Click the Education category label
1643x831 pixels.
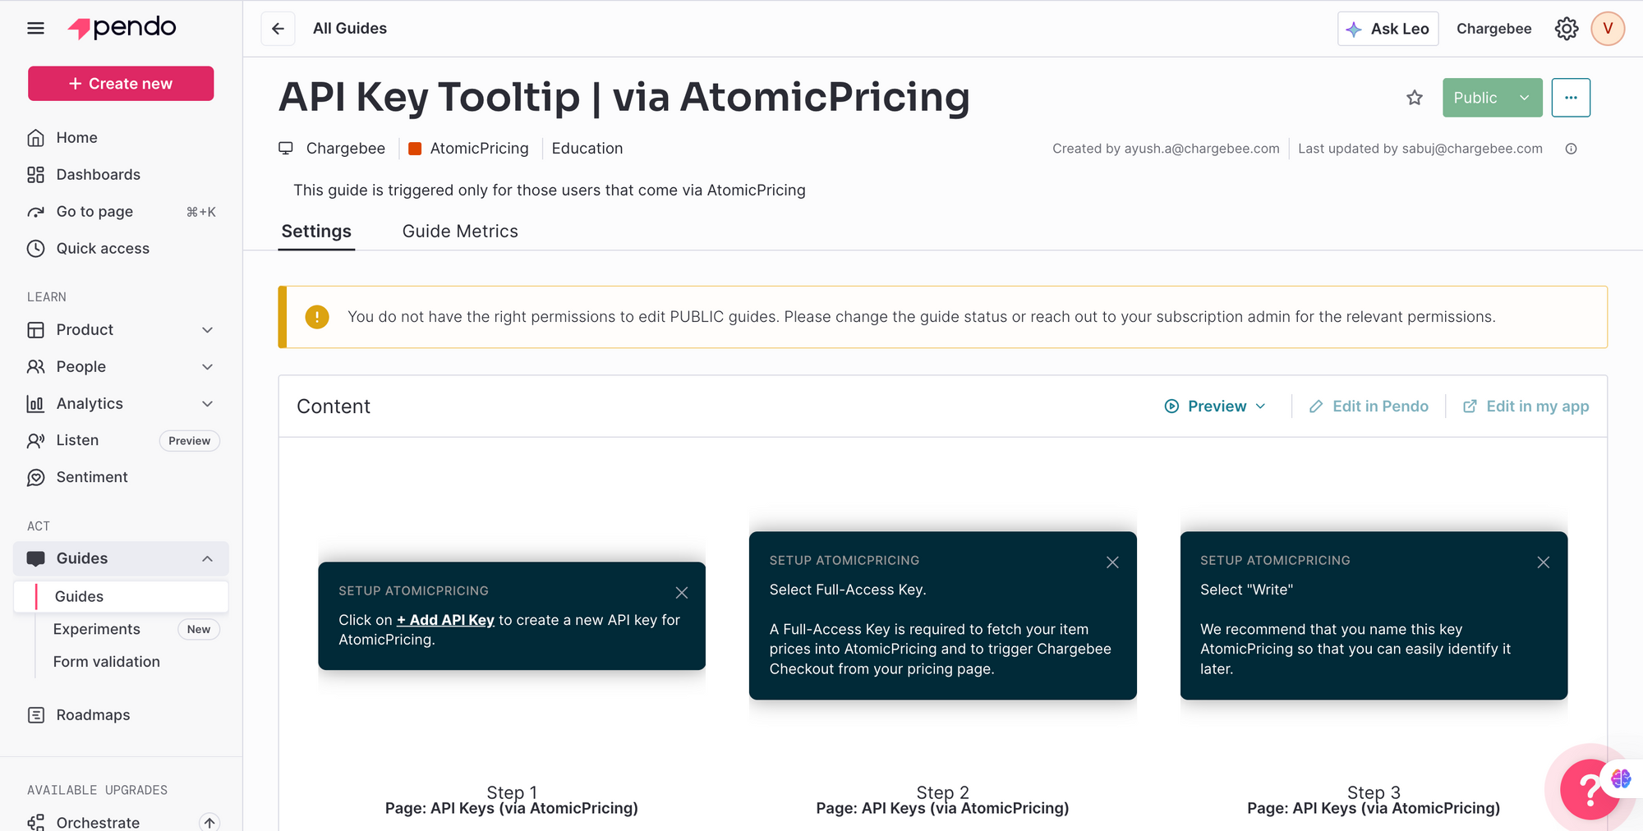tap(587, 149)
